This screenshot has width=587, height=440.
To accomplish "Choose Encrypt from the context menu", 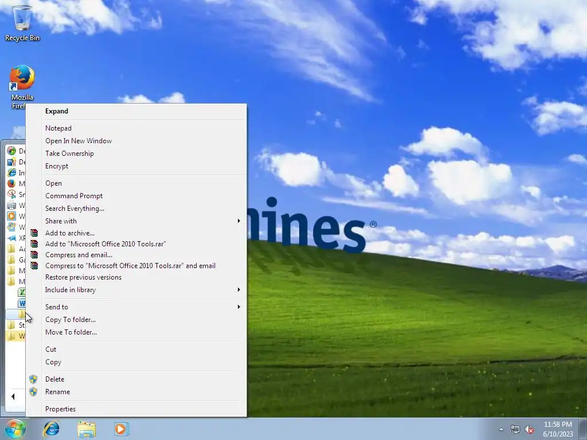I will pos(136,167).
